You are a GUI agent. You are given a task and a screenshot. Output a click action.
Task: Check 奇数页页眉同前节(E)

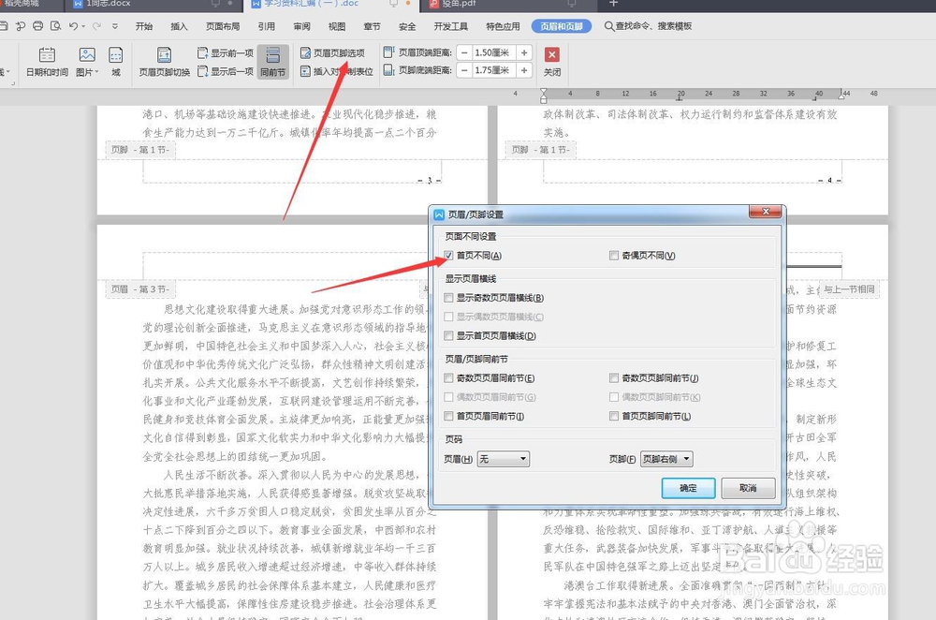click(448, 378)
